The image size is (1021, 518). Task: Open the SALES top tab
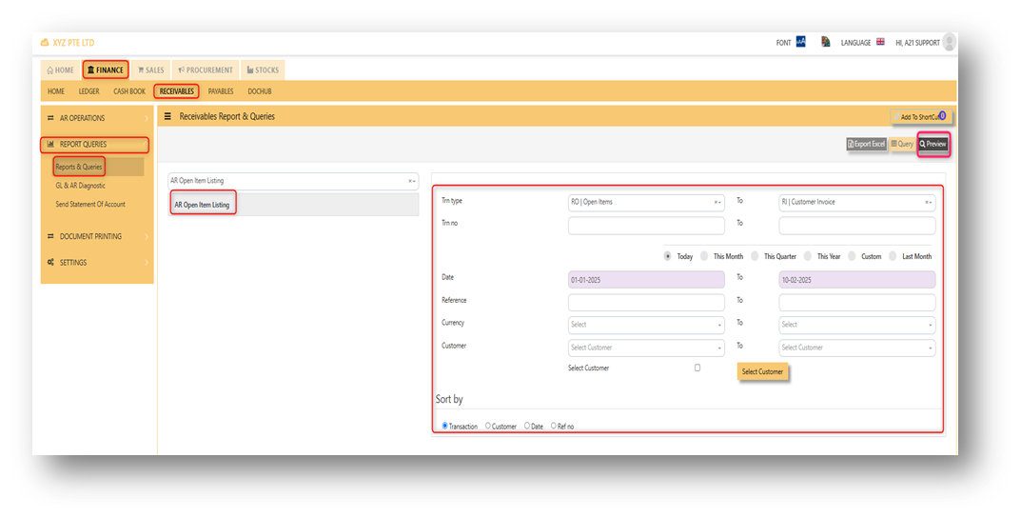coord(150,70)
